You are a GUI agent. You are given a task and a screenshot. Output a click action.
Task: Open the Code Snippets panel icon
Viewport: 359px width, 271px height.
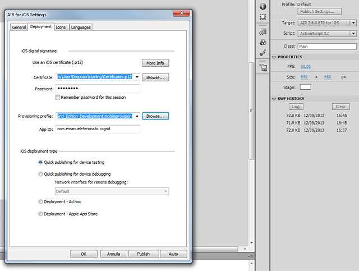[x=263, y=33]
